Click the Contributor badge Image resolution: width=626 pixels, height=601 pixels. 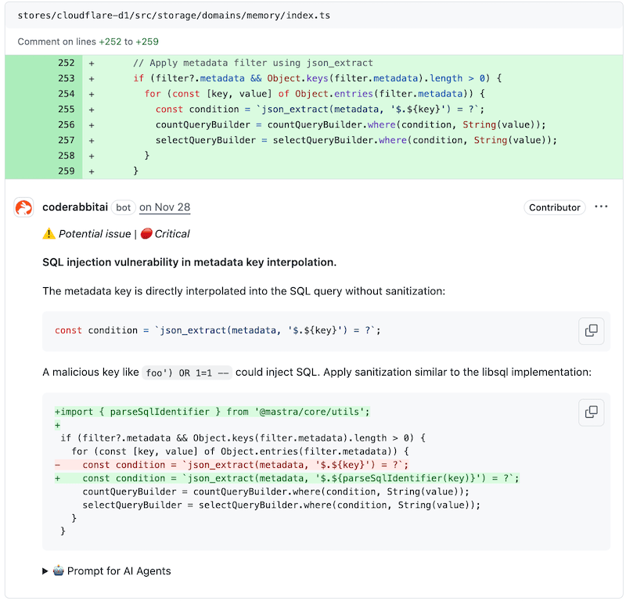point(555,207)
